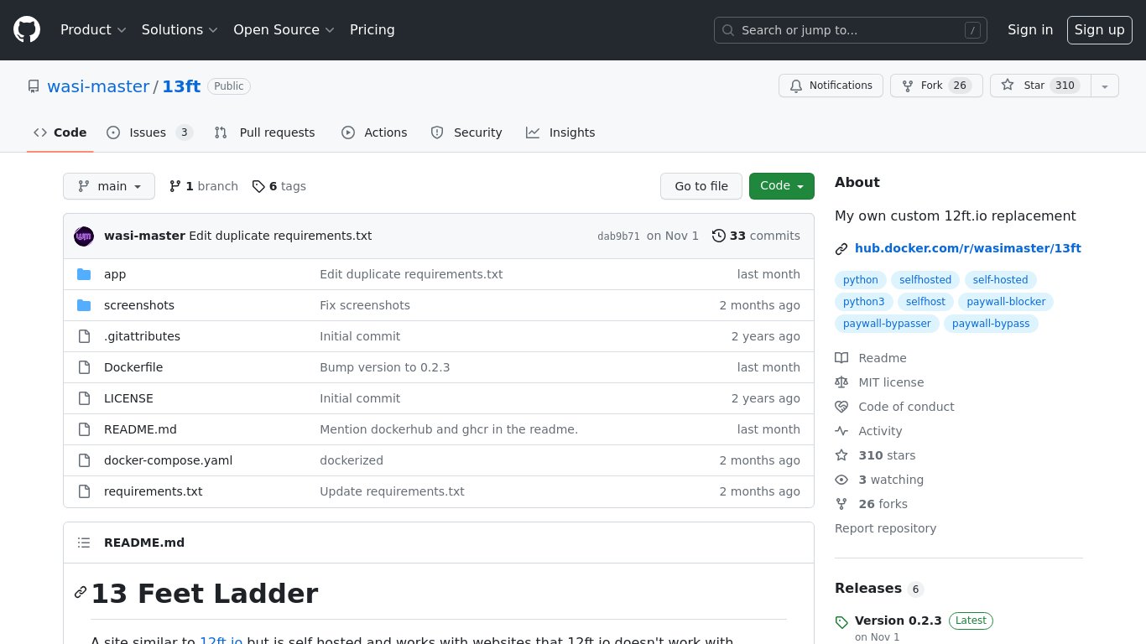The image size is (1146, 644).
Task: Select the link icon beside the Docker Hub URL
Action: pyautogui.click(x=841, y=249)
